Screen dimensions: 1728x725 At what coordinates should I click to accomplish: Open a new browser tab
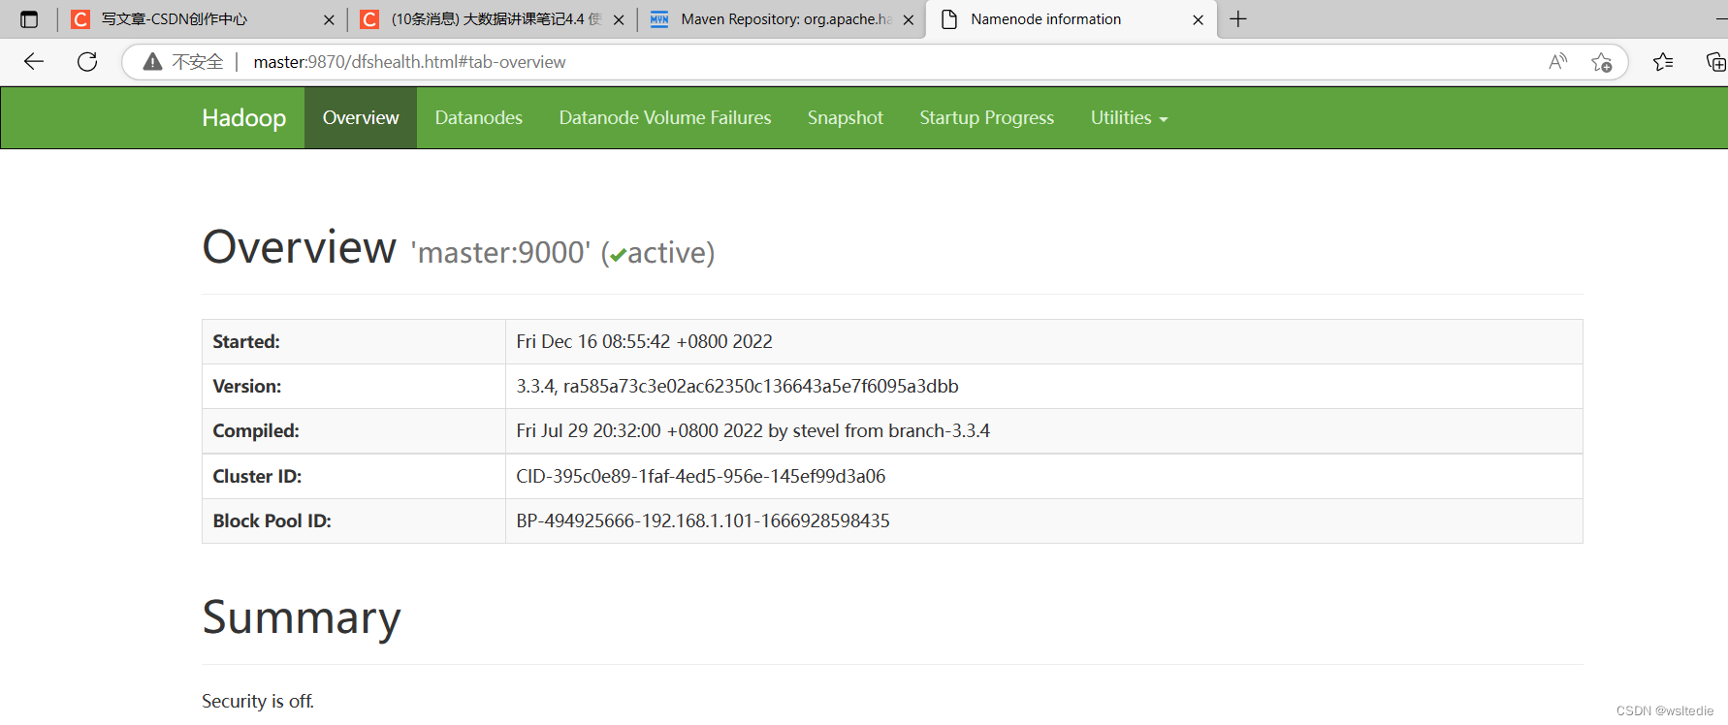1238,19
